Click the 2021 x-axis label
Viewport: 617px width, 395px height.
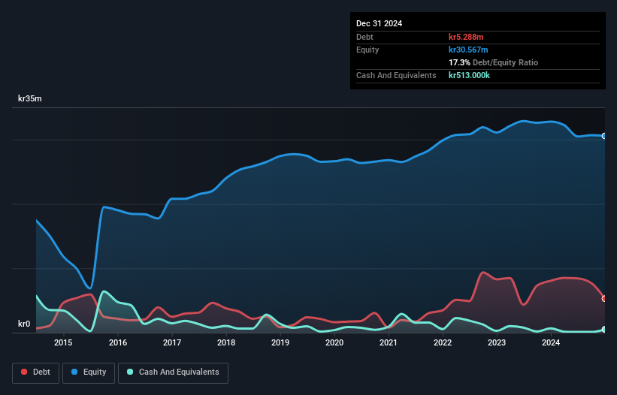[x=389, y=342]
